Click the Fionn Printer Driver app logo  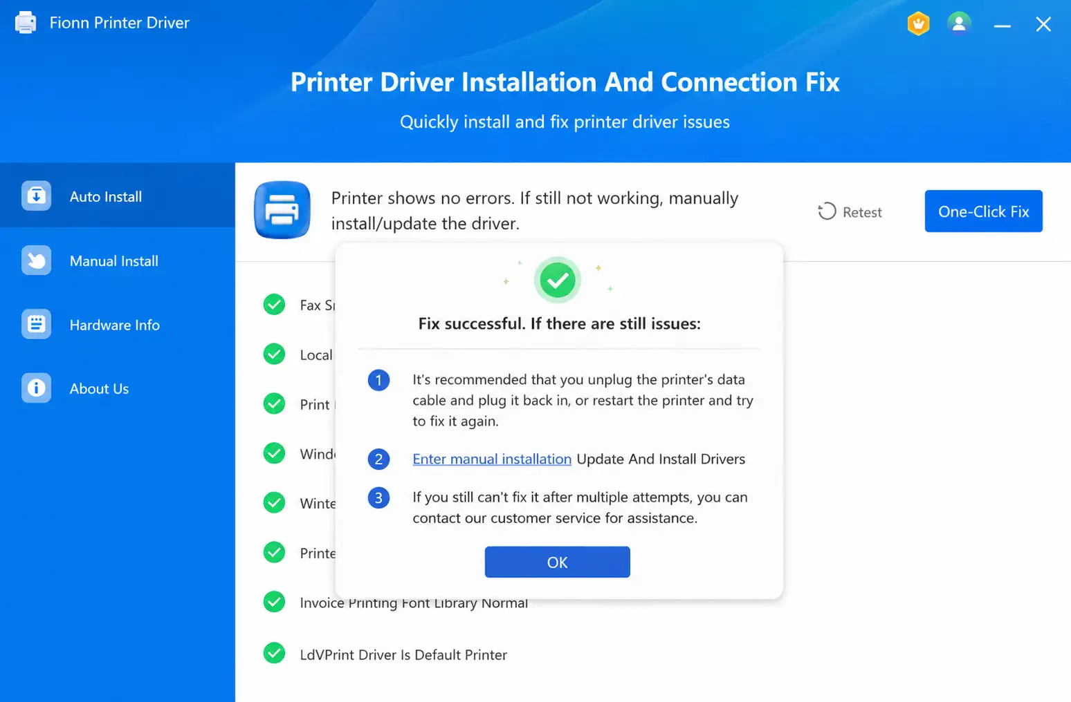(x=26, y=23)
